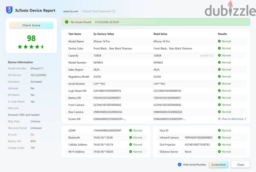Toggle the Hide Serial Number checkbox
Screen dimensions: 256x172
(x=180, y=165)
